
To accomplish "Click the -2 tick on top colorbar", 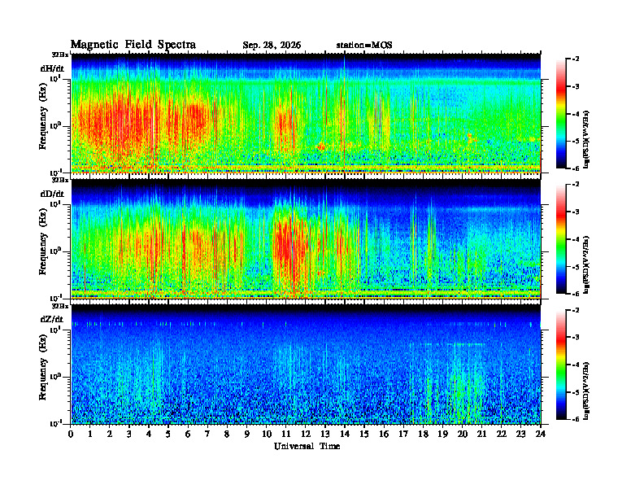I will (575, 59).
